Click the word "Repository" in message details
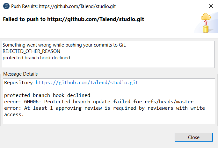This screenshot has height=148, width=218. click(18, 83)
